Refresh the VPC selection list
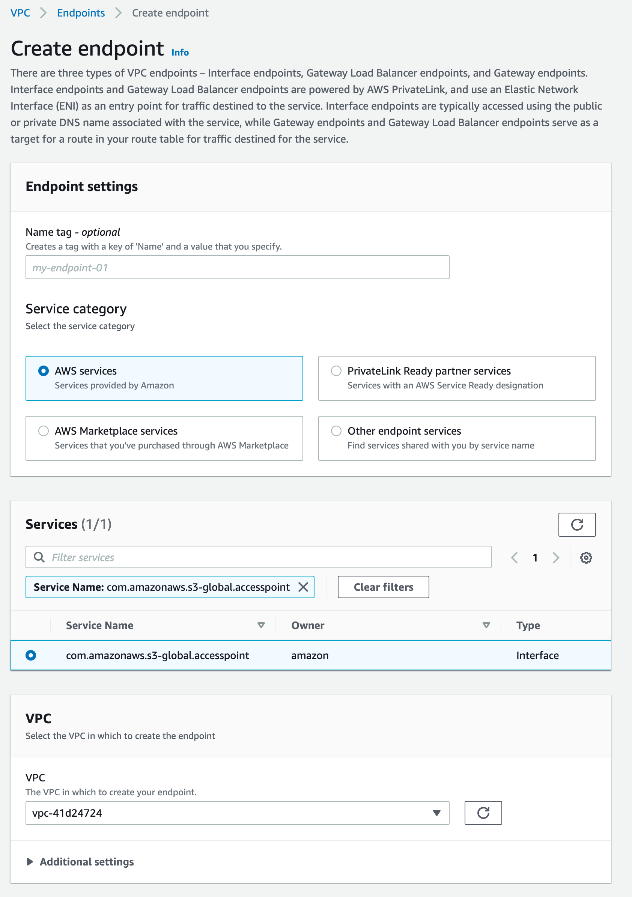The height and width of the screenshot is (897, 632). (x=483, y=813)
